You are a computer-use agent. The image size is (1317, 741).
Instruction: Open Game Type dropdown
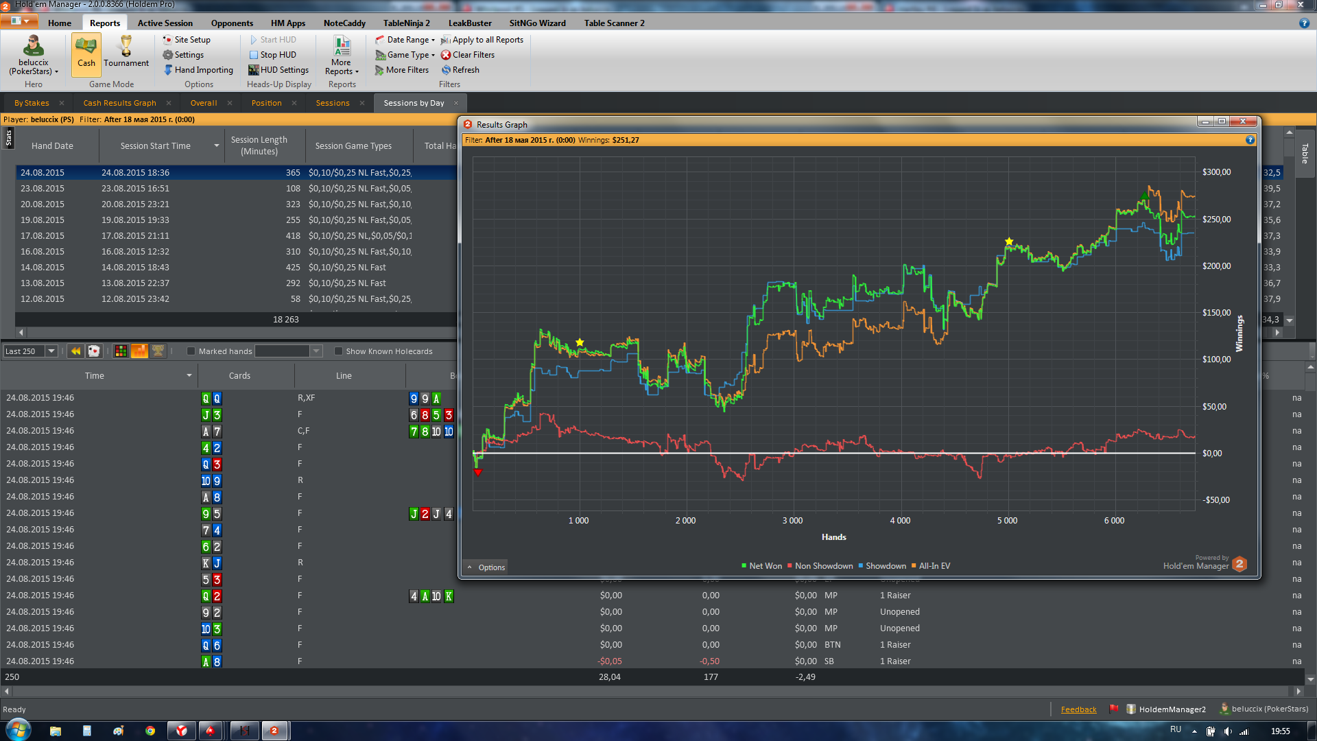405,55
